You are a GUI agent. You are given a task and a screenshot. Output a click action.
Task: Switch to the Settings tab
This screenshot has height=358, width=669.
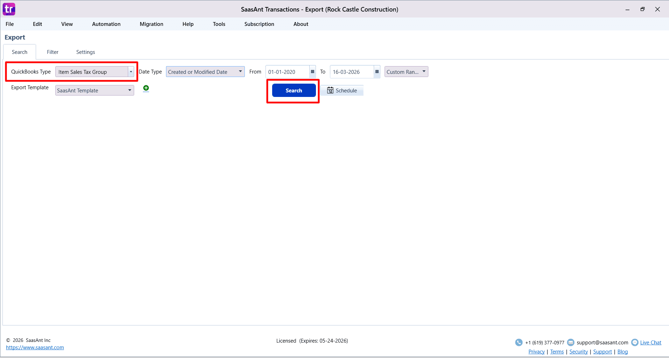pyautogui.click(x=86, y=52)
